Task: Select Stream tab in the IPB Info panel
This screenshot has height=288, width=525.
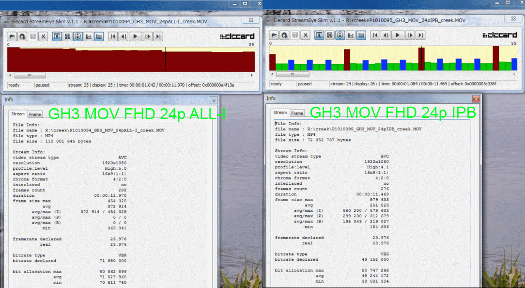Action: click(x=280, y=112)
